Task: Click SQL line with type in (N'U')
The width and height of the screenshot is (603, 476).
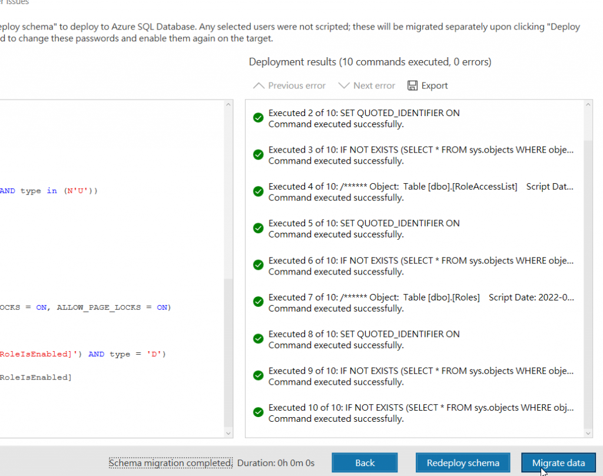Action: (49, 191)
